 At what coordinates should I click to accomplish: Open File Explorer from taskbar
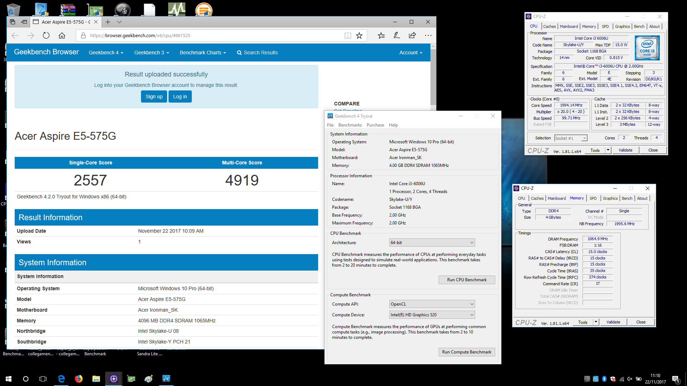point(96,379)
